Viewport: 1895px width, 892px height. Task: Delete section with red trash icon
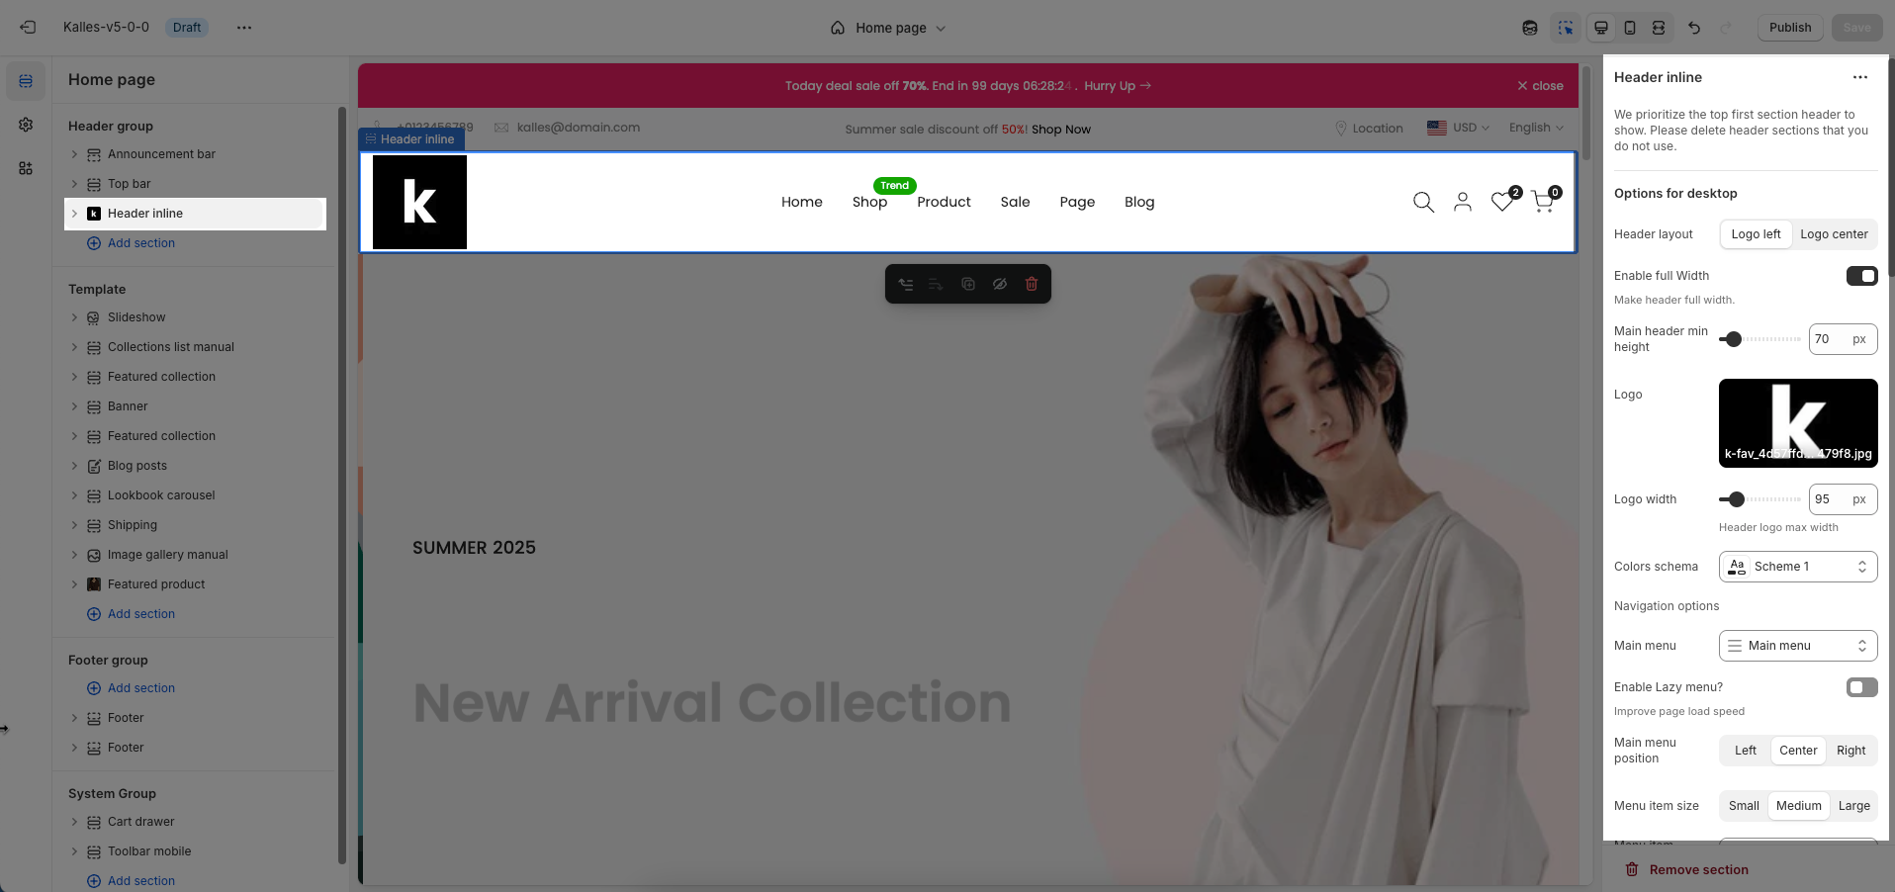(1032, 284)
